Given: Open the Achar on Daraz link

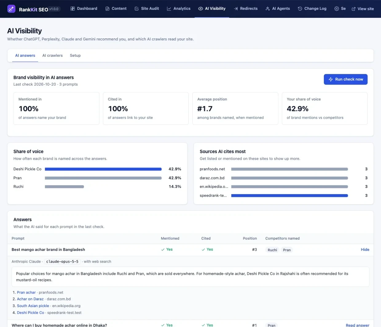Looking at the screenshot, I should pos(30,299).
